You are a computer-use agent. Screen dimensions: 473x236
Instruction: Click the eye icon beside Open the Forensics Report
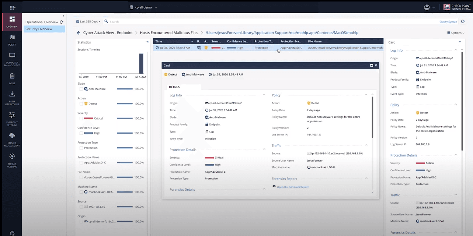tap(274, 187)
